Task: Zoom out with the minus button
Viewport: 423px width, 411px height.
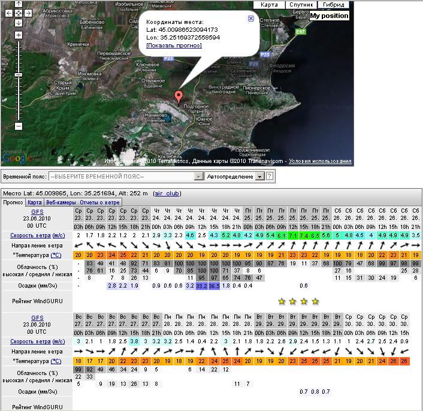Action: click(x=19, y=126)
